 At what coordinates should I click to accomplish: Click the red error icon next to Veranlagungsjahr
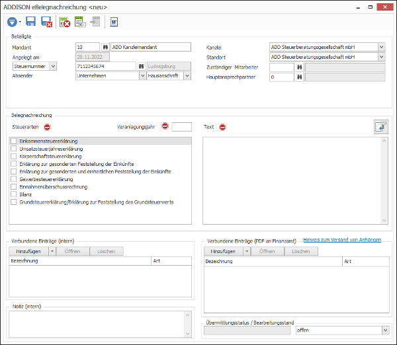(x=165, y=126)
